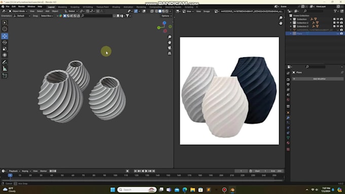The width and height of the screenshot is (345, 194).
Task: Open the Material properties tab
Action: 288,143
